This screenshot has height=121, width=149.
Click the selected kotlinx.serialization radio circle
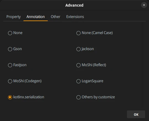[x=10, y=97]
